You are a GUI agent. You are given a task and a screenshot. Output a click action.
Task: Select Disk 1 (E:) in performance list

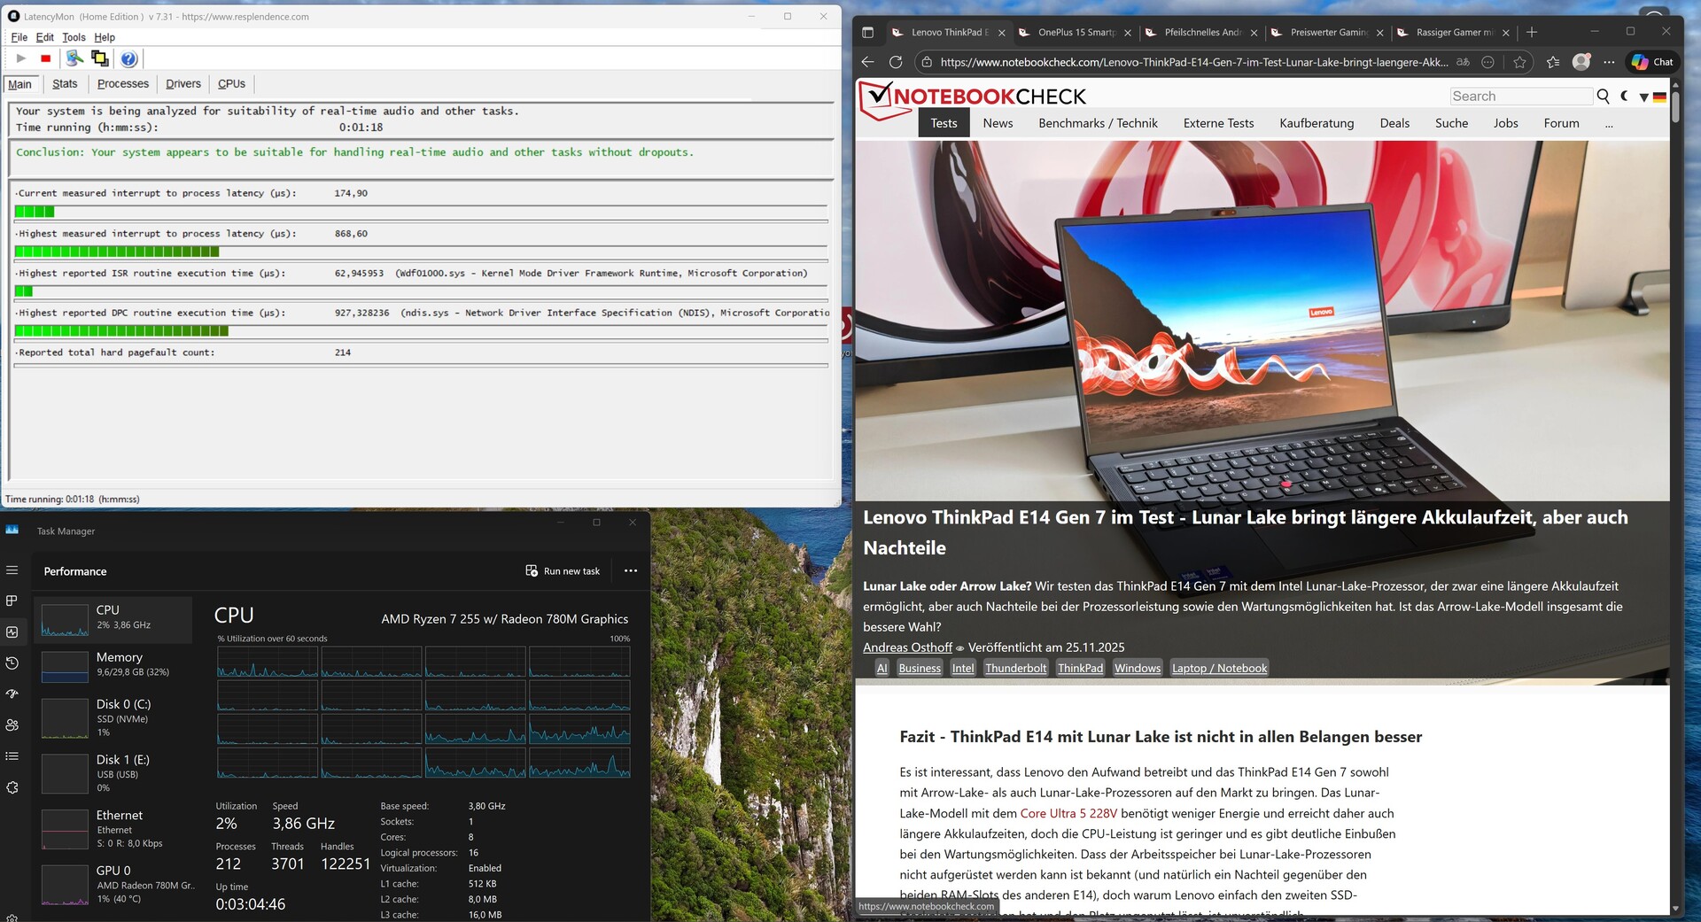(113, 773)
